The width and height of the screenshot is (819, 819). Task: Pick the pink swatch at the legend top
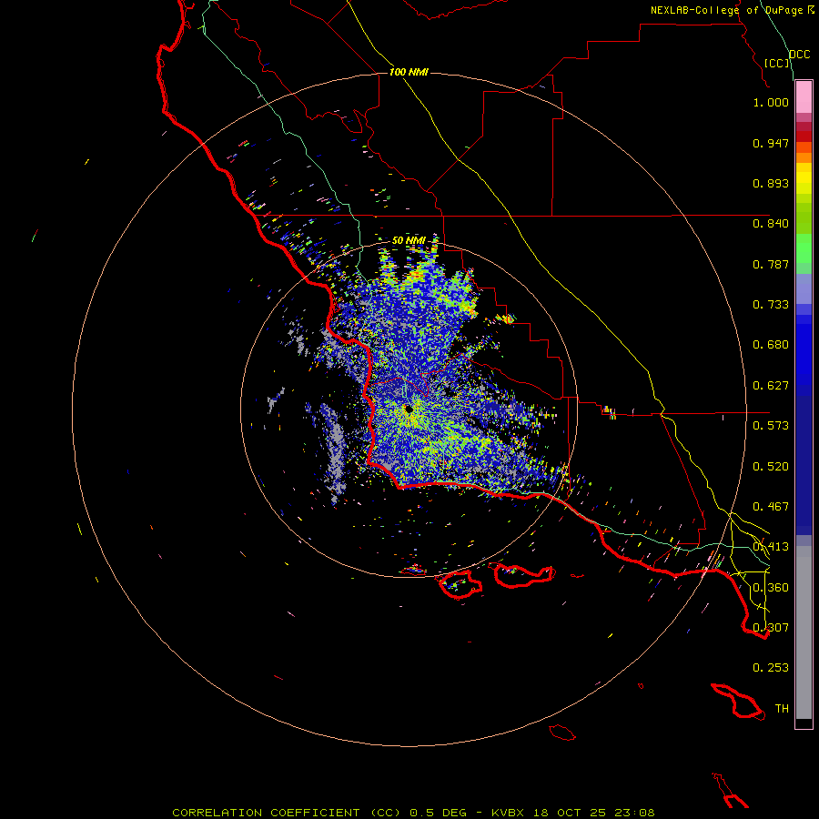coord(804,97)
